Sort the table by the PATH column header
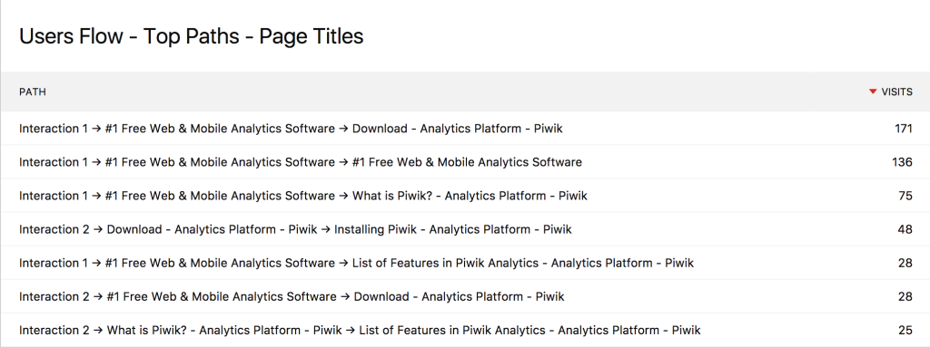 coord(33,92)
